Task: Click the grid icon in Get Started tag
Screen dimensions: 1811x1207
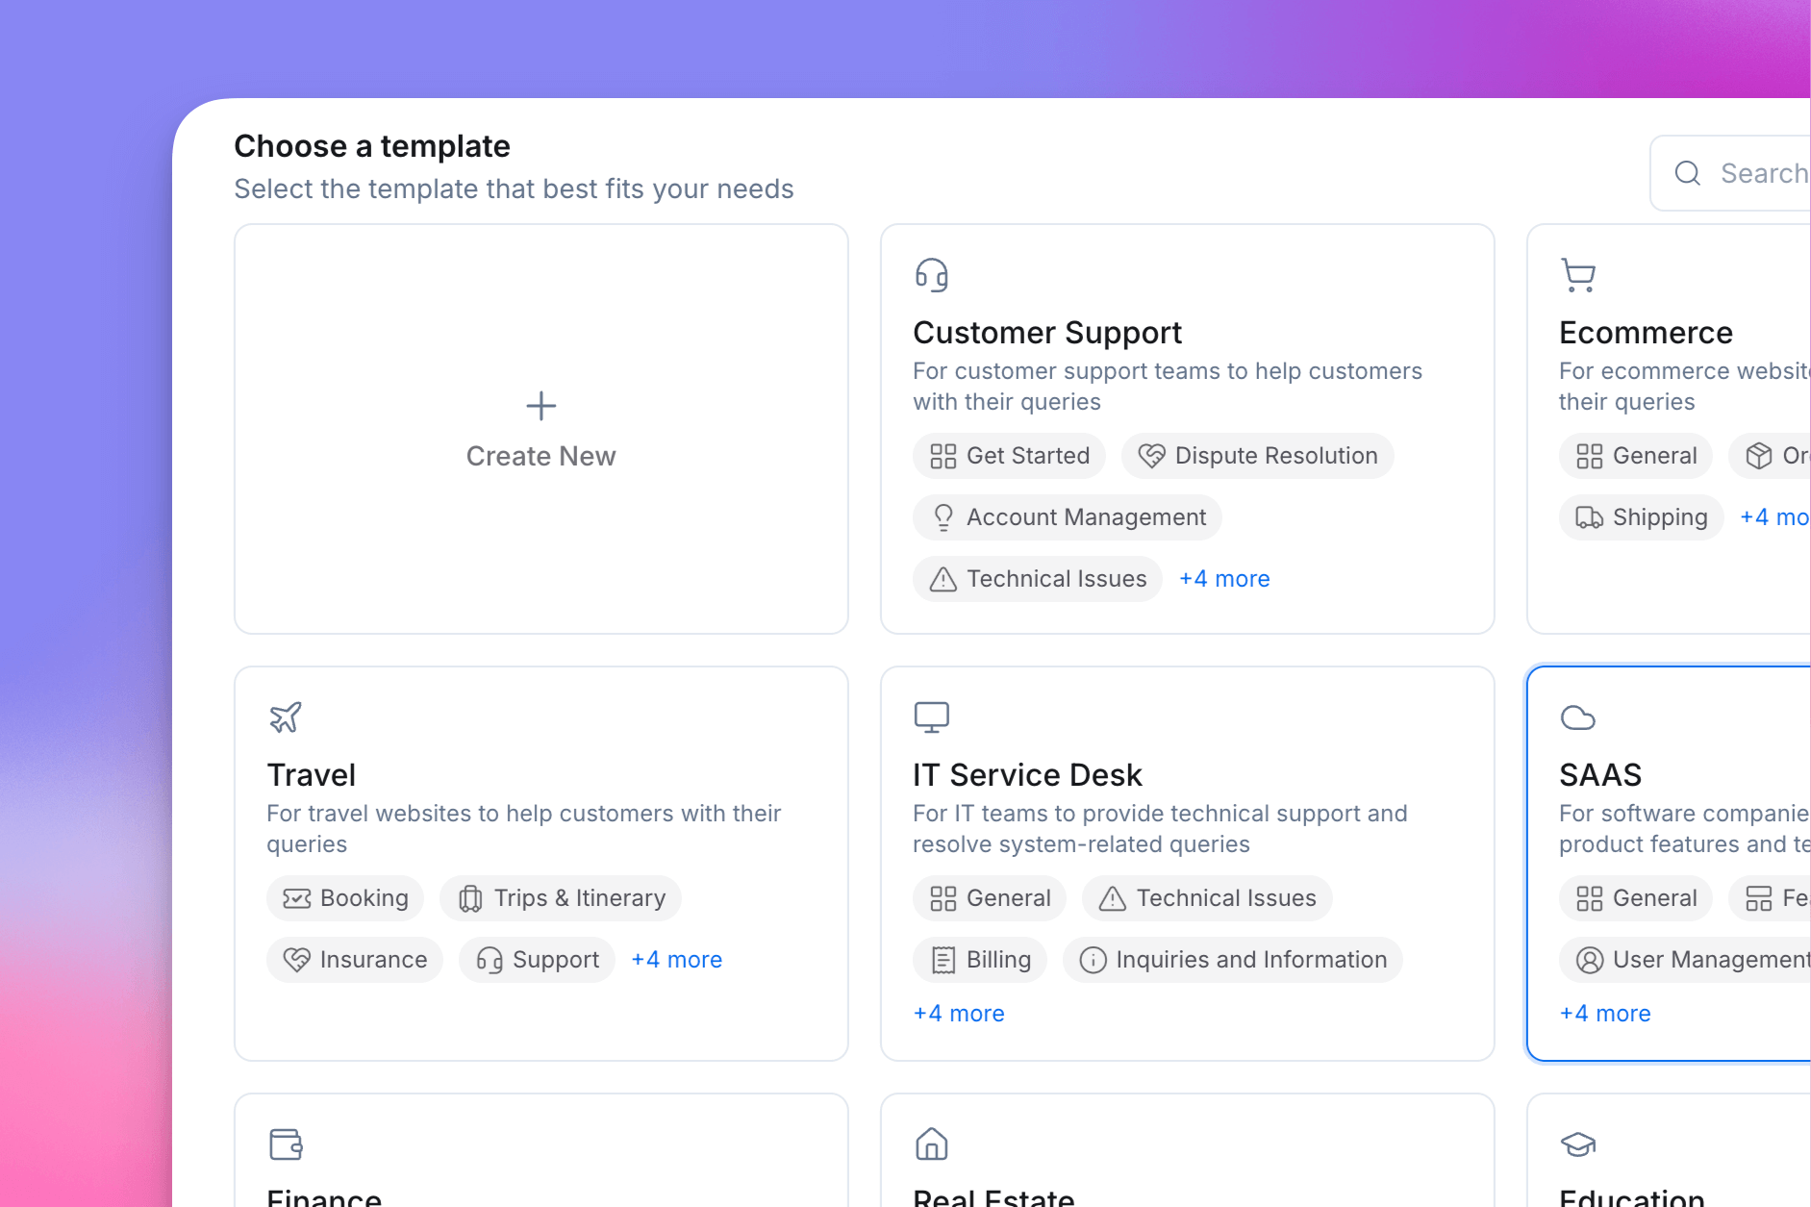Action: 943,456
